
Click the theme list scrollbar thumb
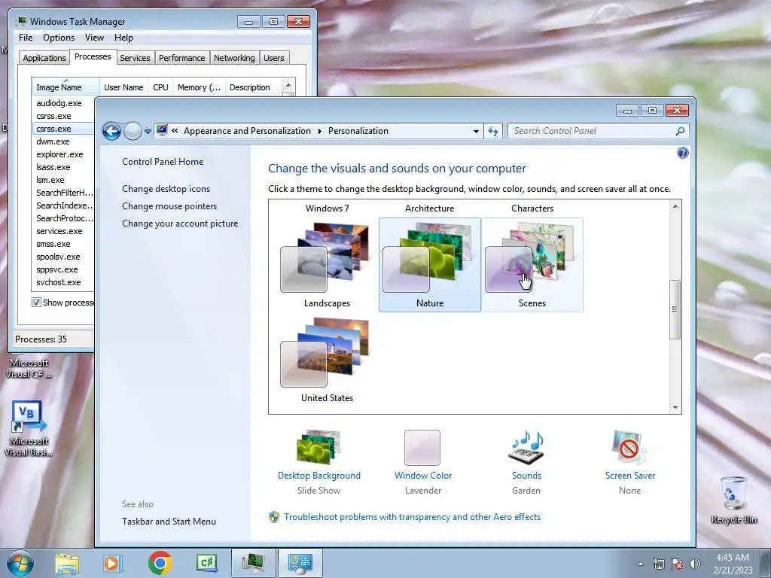click(675, 309)
